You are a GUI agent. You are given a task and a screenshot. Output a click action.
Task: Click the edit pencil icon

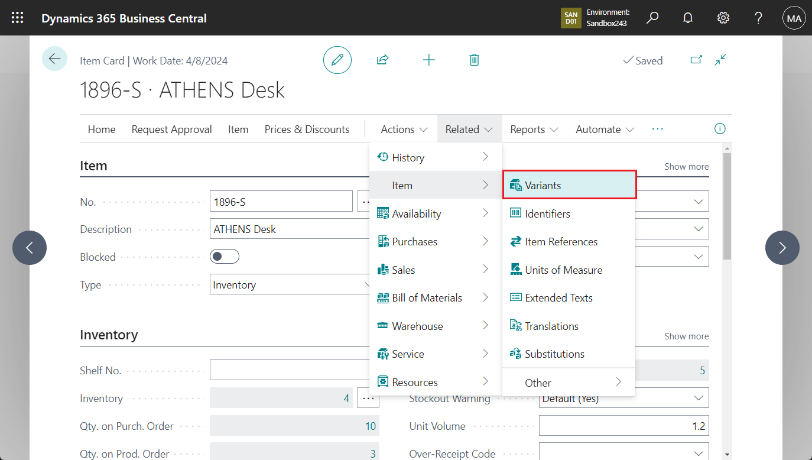tap(337, 60)
